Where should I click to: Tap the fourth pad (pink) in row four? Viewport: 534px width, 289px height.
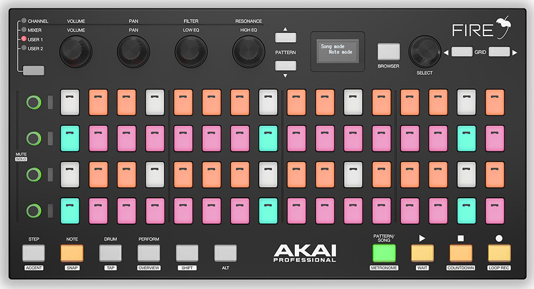(x=155, y=211)
